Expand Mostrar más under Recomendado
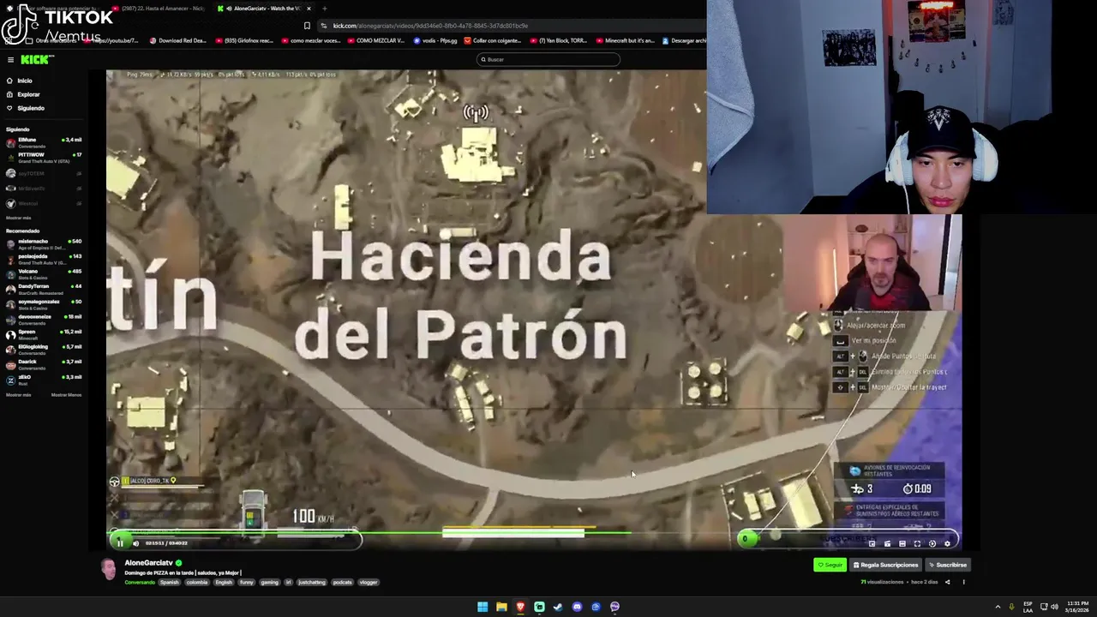This screenshot has height=617, width=1097. [x=18, y=395]
